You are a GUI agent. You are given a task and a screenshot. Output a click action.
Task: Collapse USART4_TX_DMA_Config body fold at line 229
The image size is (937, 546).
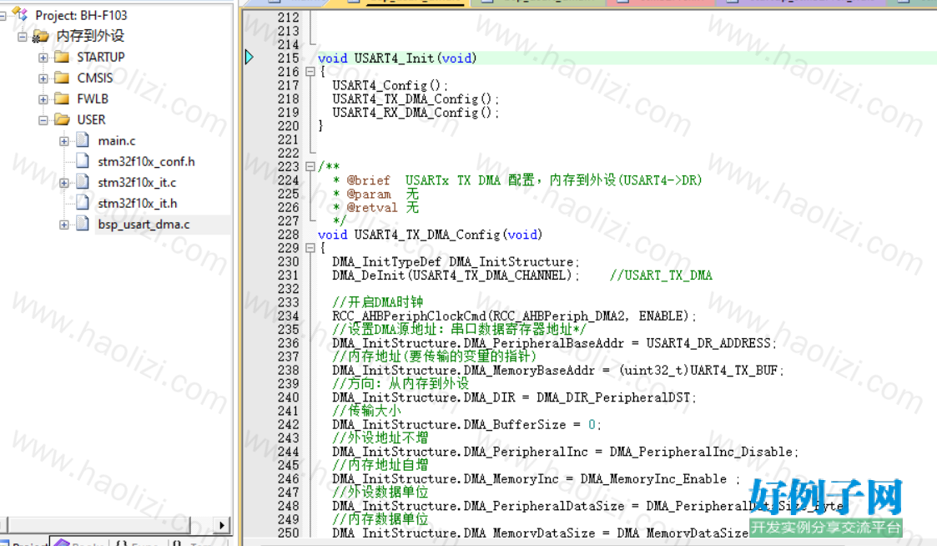(310, 248)
